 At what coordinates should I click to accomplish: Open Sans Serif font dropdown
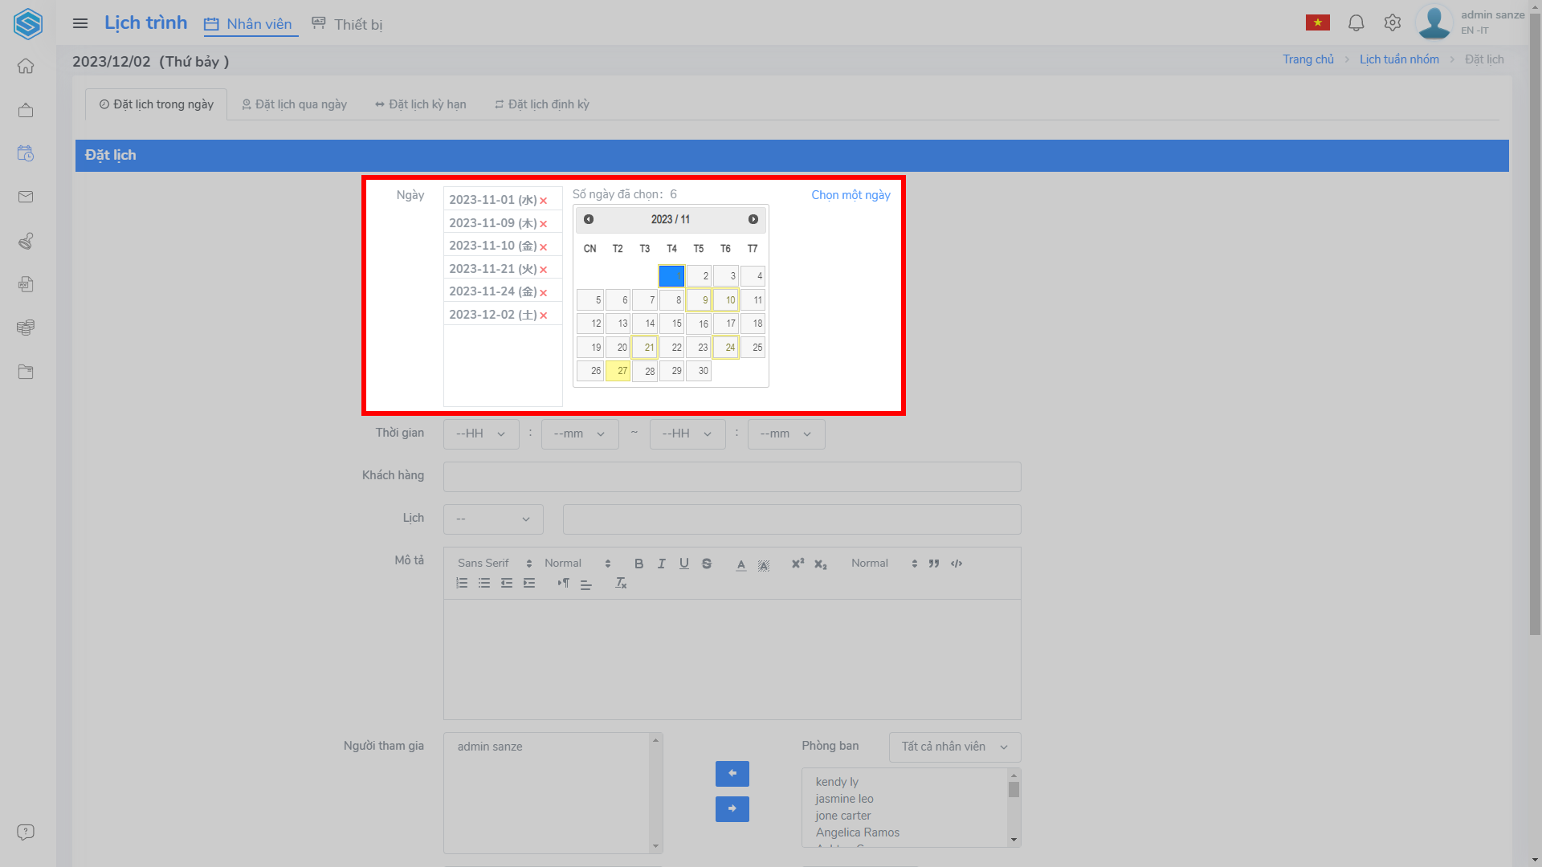[x=495, y=564]
